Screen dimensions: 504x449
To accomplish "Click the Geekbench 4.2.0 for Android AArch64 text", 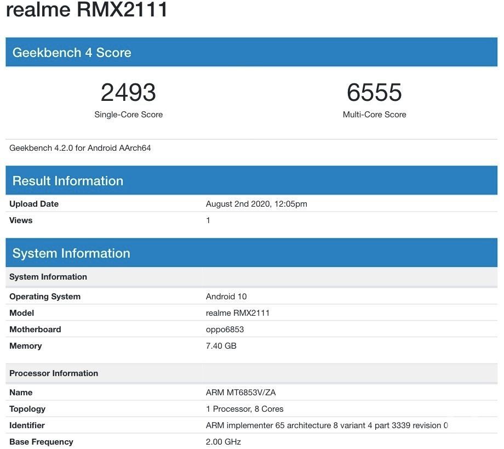I will 79,147.
